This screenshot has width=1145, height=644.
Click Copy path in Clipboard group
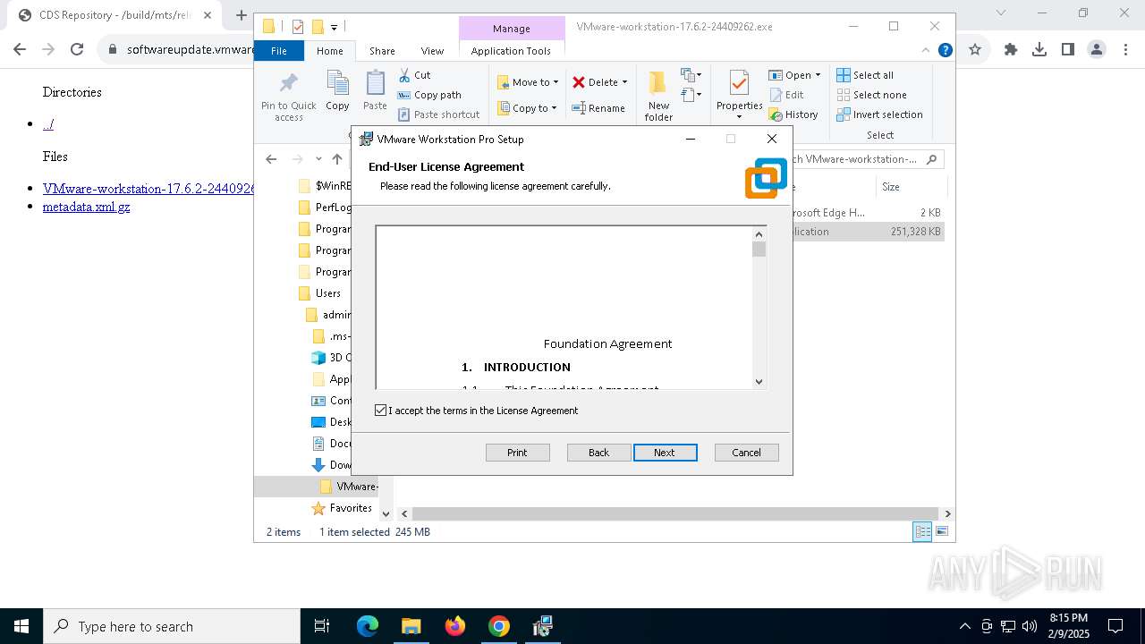429,95
